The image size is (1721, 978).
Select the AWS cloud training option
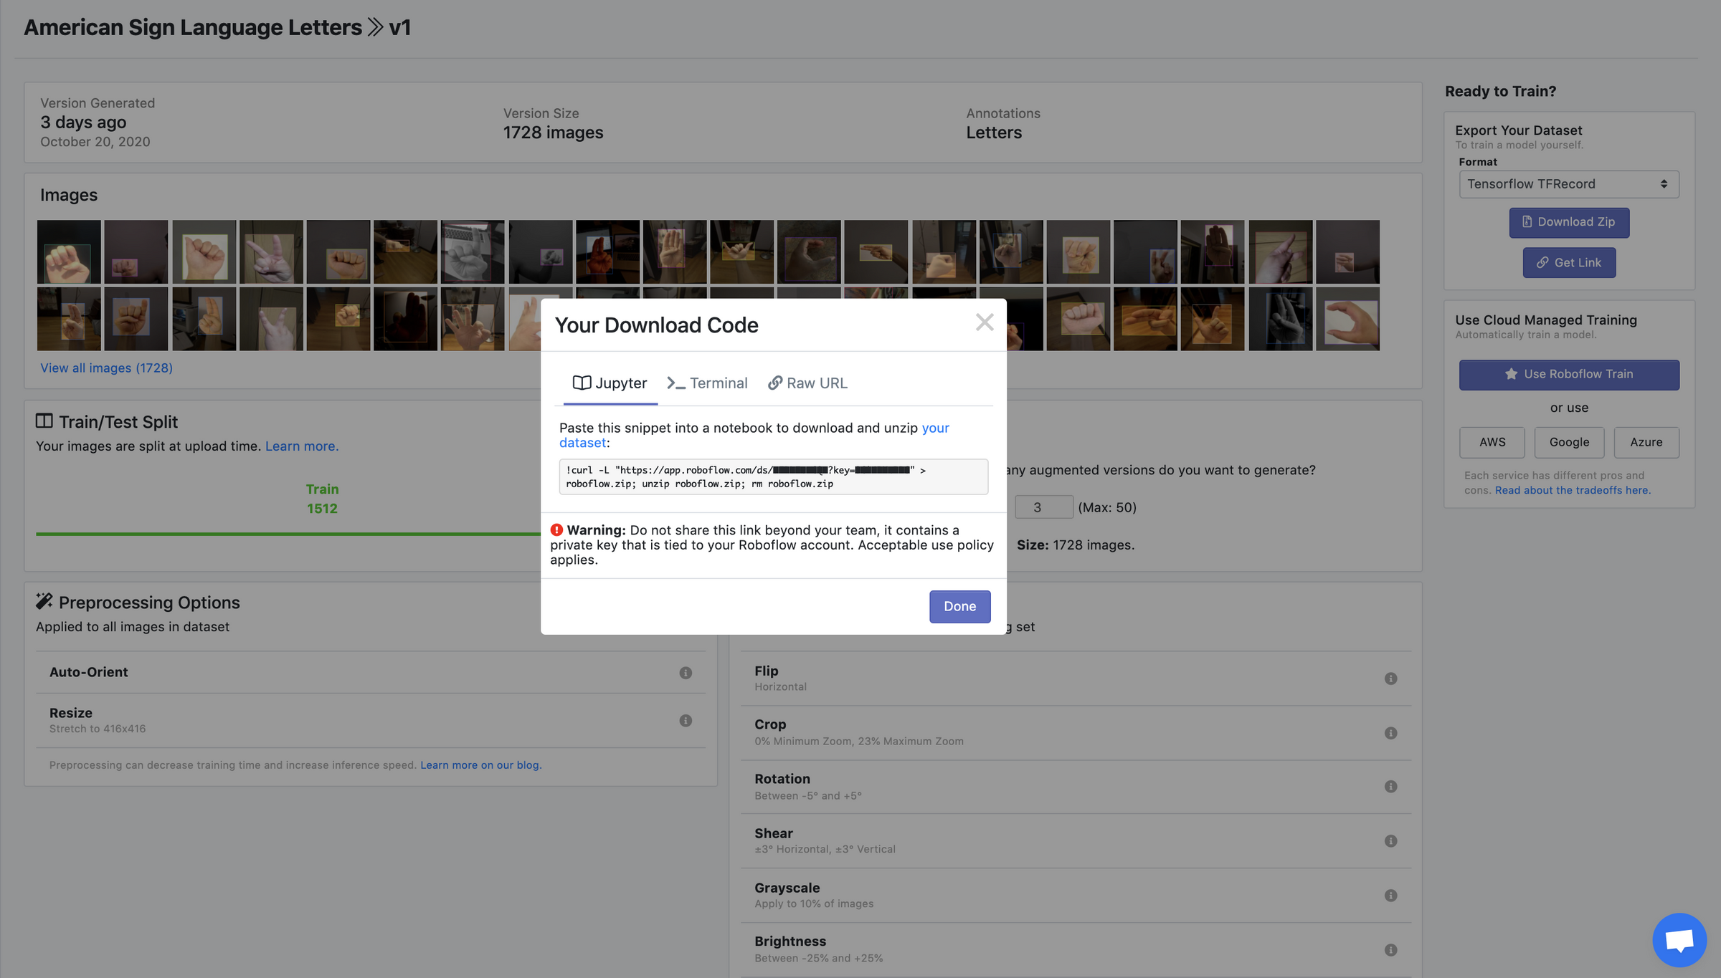point(1492,442)
